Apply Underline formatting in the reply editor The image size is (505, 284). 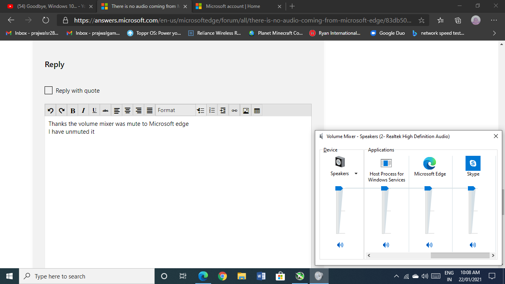tap(94, 110)
